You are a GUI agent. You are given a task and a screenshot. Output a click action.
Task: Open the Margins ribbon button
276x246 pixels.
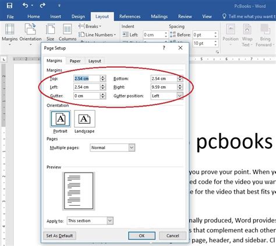click(x=9, y=34)
